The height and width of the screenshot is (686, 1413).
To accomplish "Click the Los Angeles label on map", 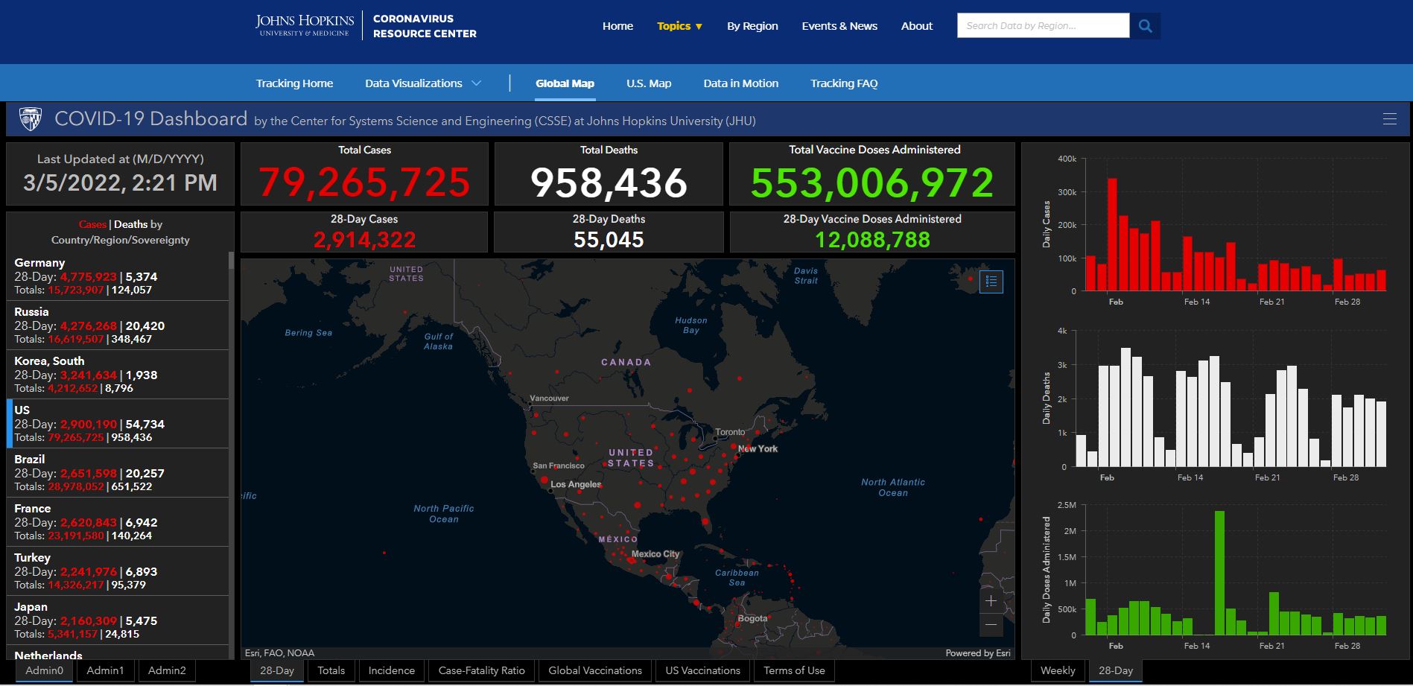I will pos(575,484).
